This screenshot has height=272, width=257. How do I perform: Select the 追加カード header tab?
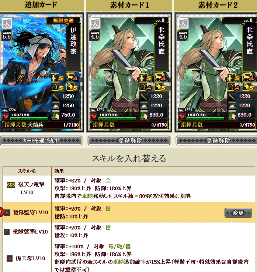pyautogui.click(x=41, y=5)
